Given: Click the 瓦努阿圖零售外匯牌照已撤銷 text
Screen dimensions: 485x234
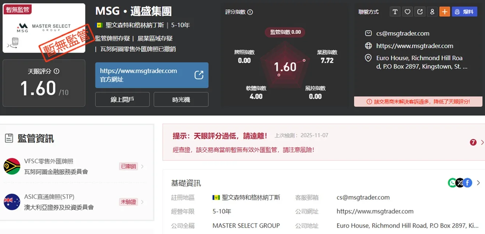Looking at the screenshot, I should click(138, 49).
